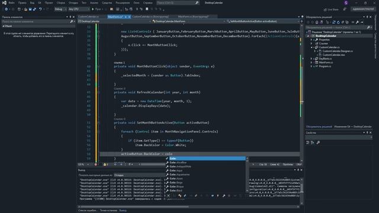Toggle the pin on the MainForm.cs tab
This screenshot has height=213, width=379.
pos(126,17)
